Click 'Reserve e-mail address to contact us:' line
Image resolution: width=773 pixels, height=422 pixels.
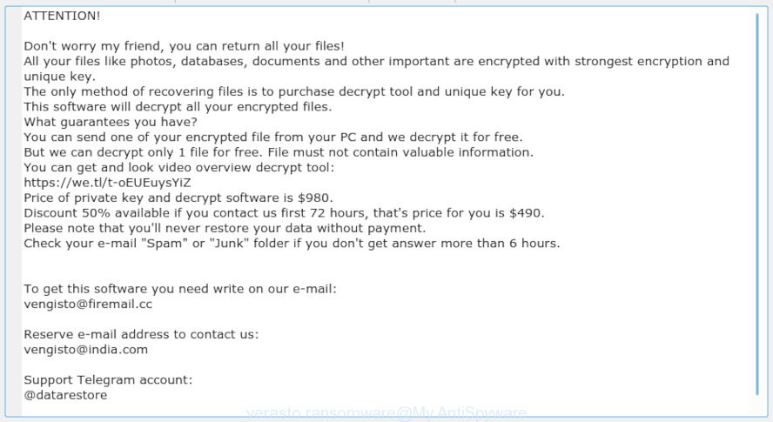coord(141,334)
